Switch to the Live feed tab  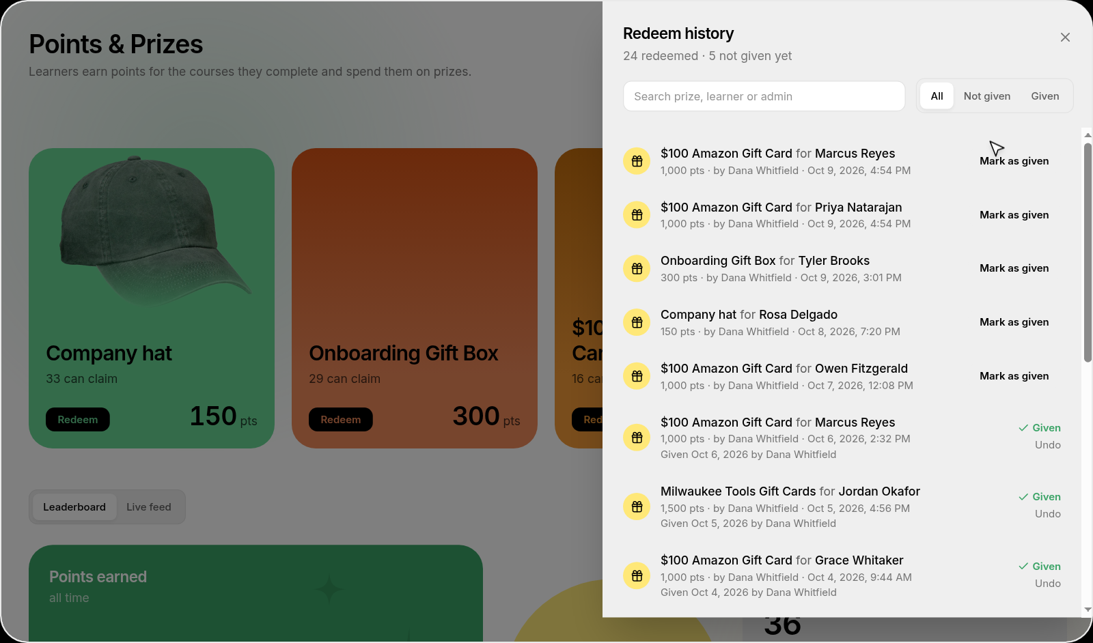(x=149, y=507)
